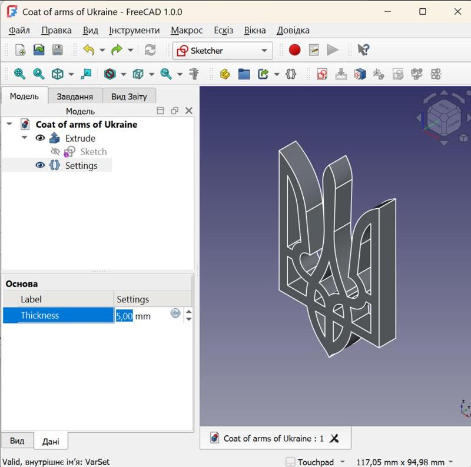Image resolution: width=471 pixels, height=467 pixels.
Task: Toggle visibility of the Extrude object
Action: pyautogui.click(x=40, y=138)
